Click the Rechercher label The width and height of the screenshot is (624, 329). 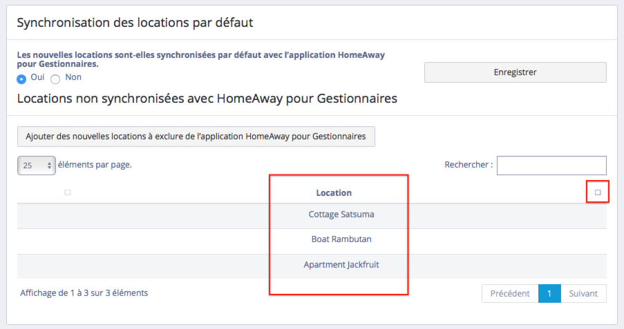469,166
